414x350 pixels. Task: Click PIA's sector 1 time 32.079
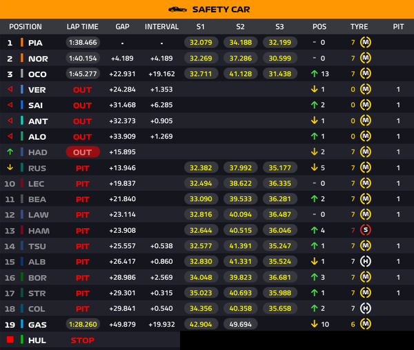[201, 43]
